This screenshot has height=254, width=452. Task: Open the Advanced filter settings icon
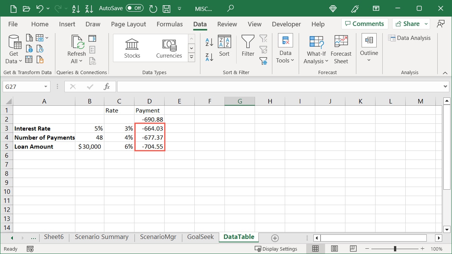coord(263,61)
